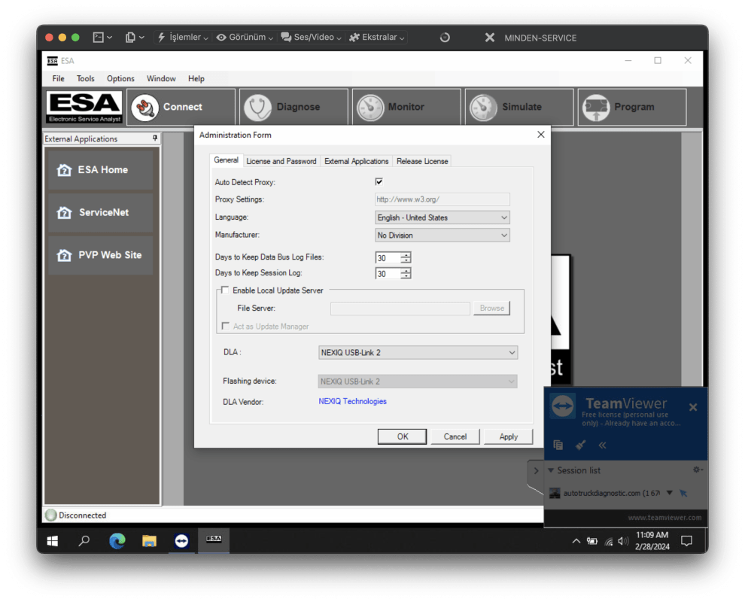Open the Window menu

(x=161, y=79)
